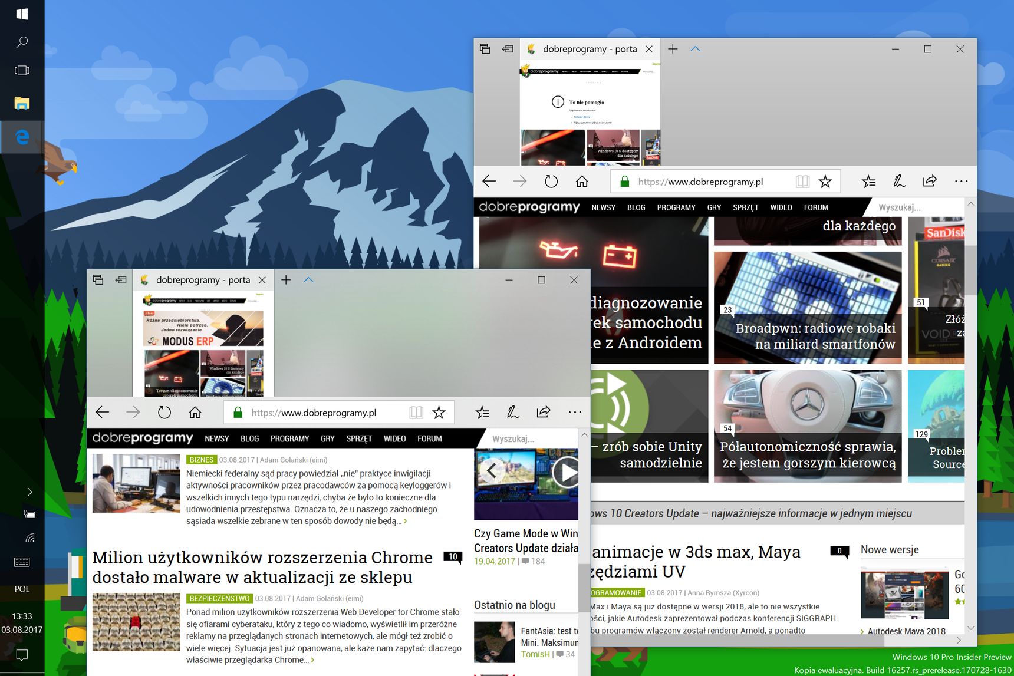Share page from back Edge window
Image resolution: width=1014 pixels, height=676 pixels.
click(930, 182)
